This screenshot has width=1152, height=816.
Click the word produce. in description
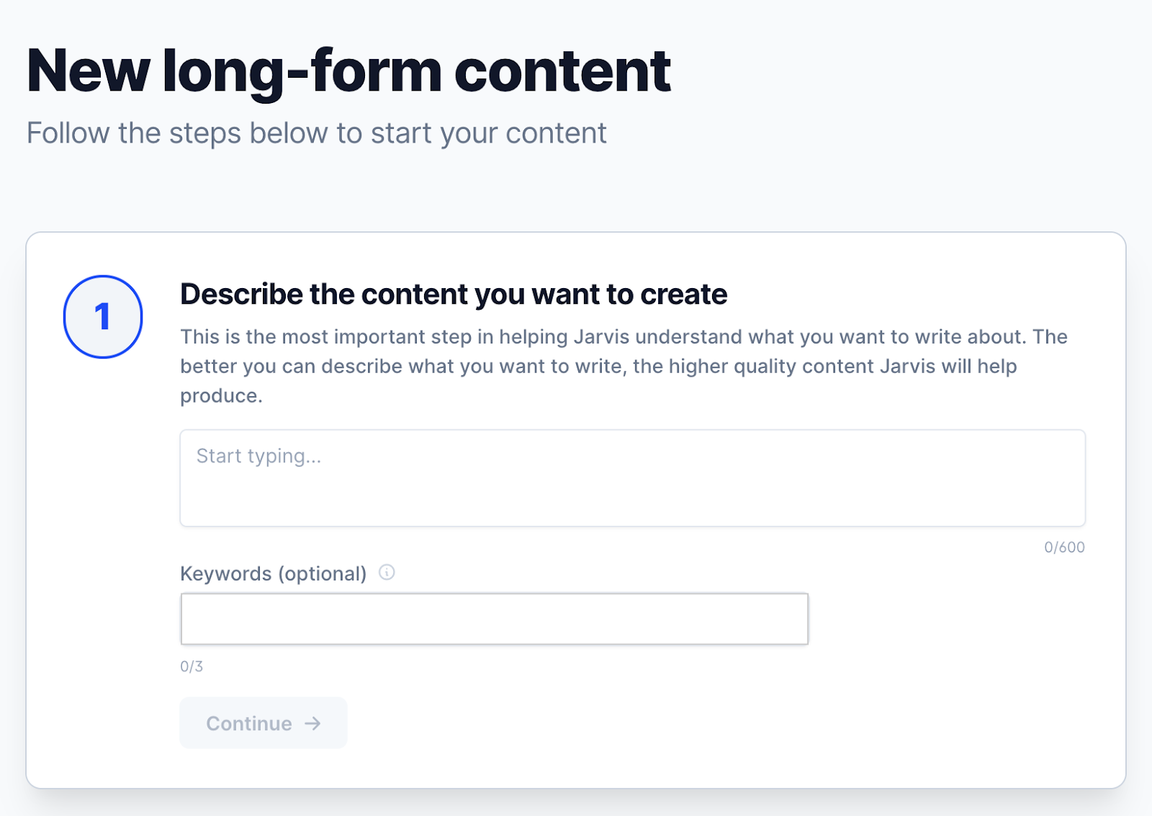pyautogui.click(x=221, y=395)
